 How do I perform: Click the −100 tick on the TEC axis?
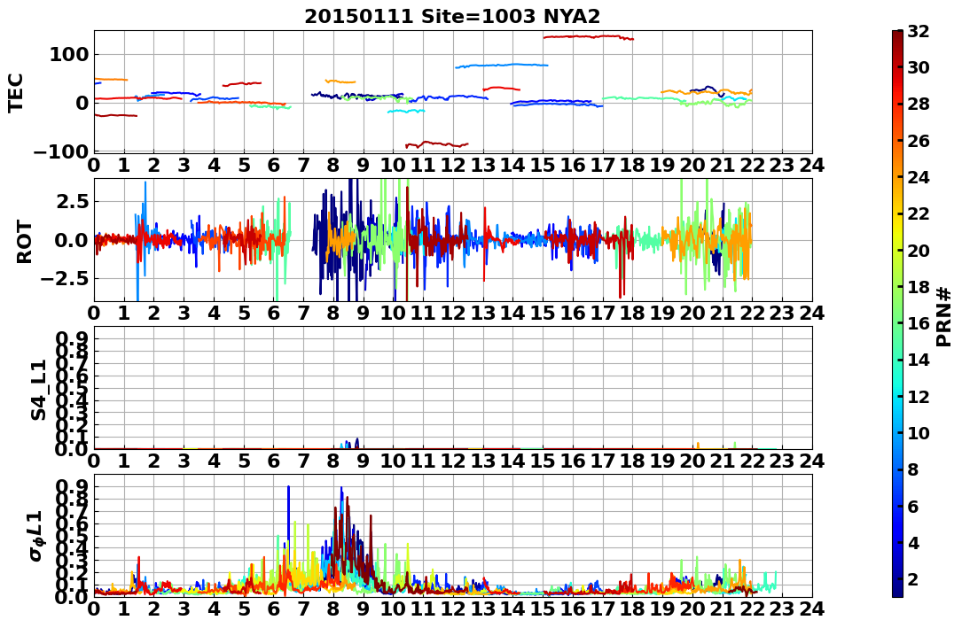[61, 151]
